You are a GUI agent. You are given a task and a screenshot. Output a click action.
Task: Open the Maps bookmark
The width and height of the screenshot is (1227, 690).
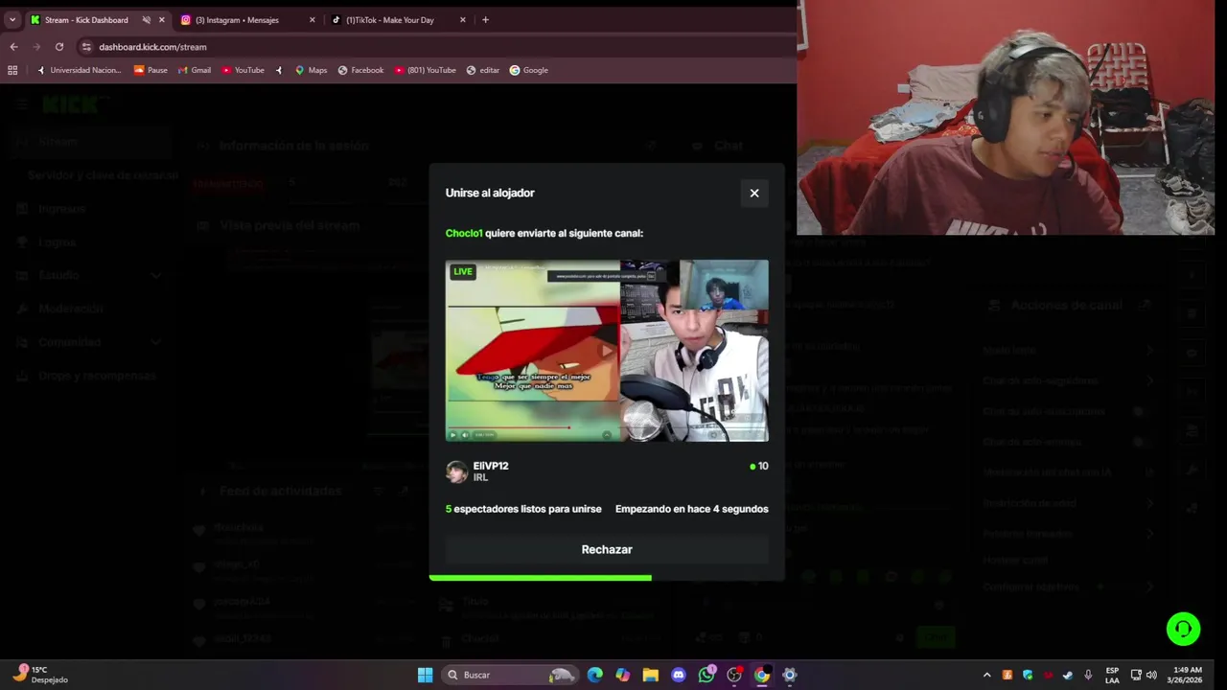point(311,70)
